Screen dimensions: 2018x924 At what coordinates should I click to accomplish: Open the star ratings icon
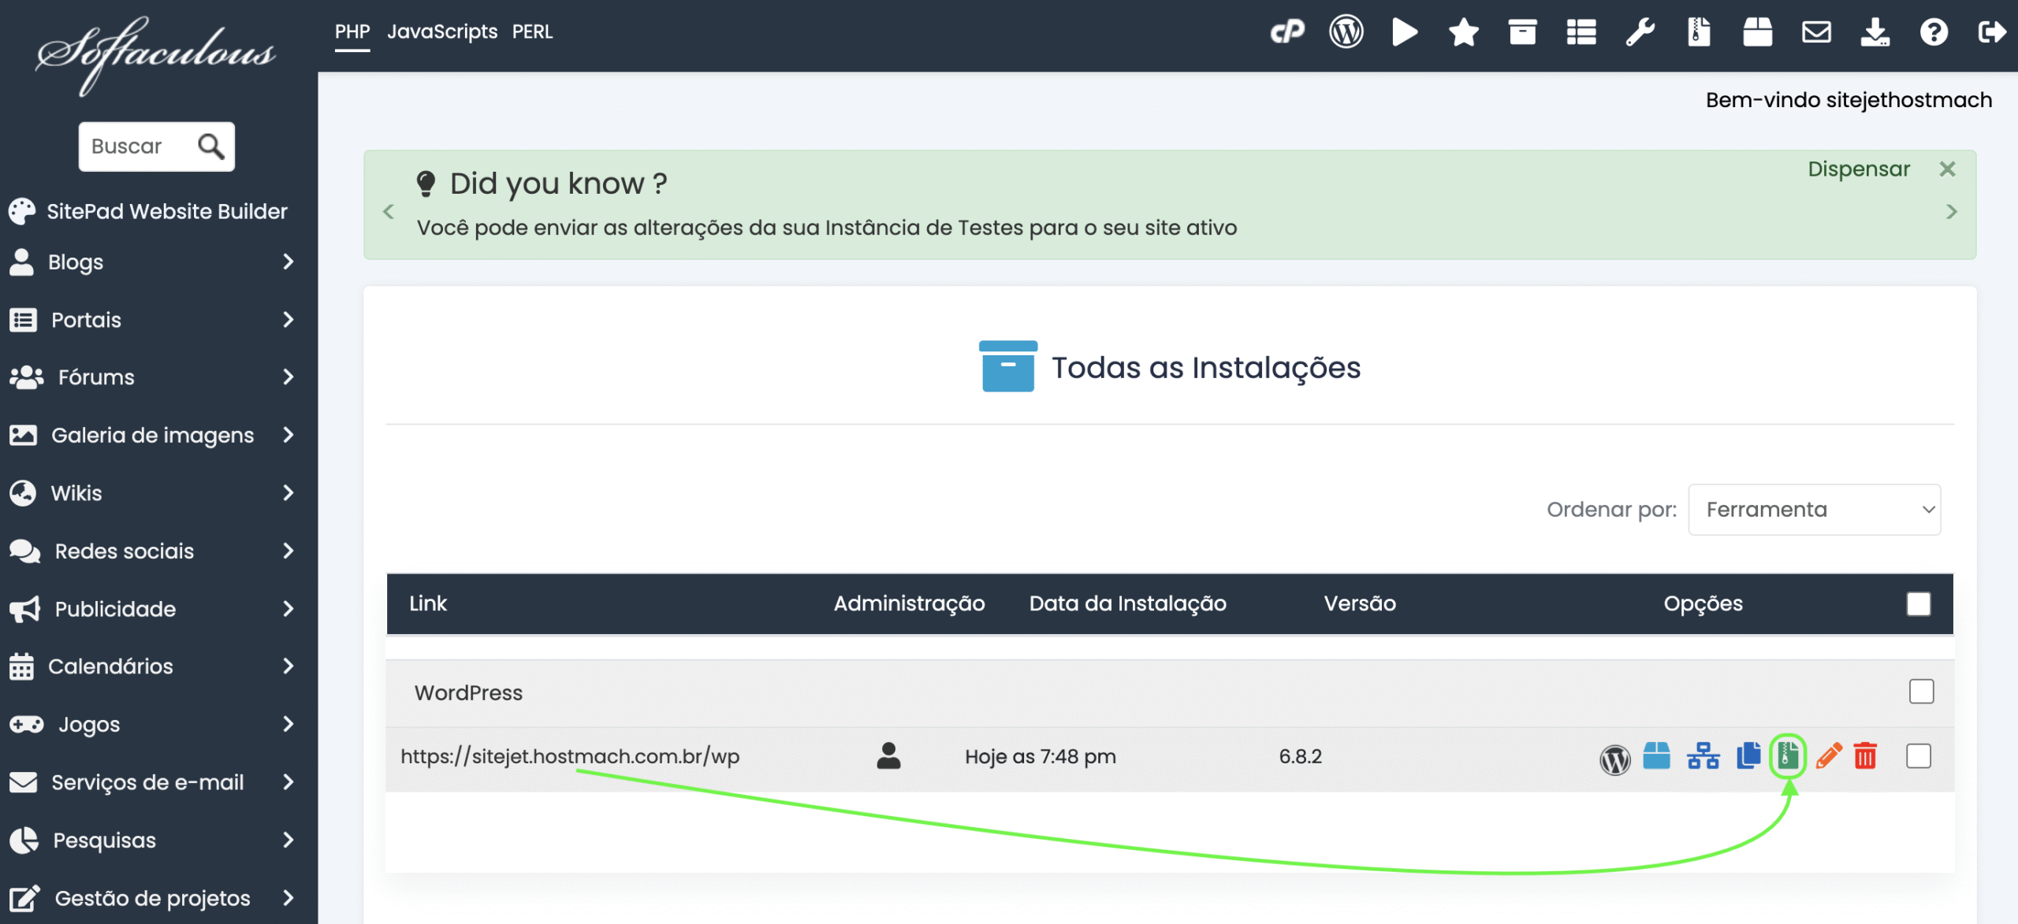click(1464, 32)
